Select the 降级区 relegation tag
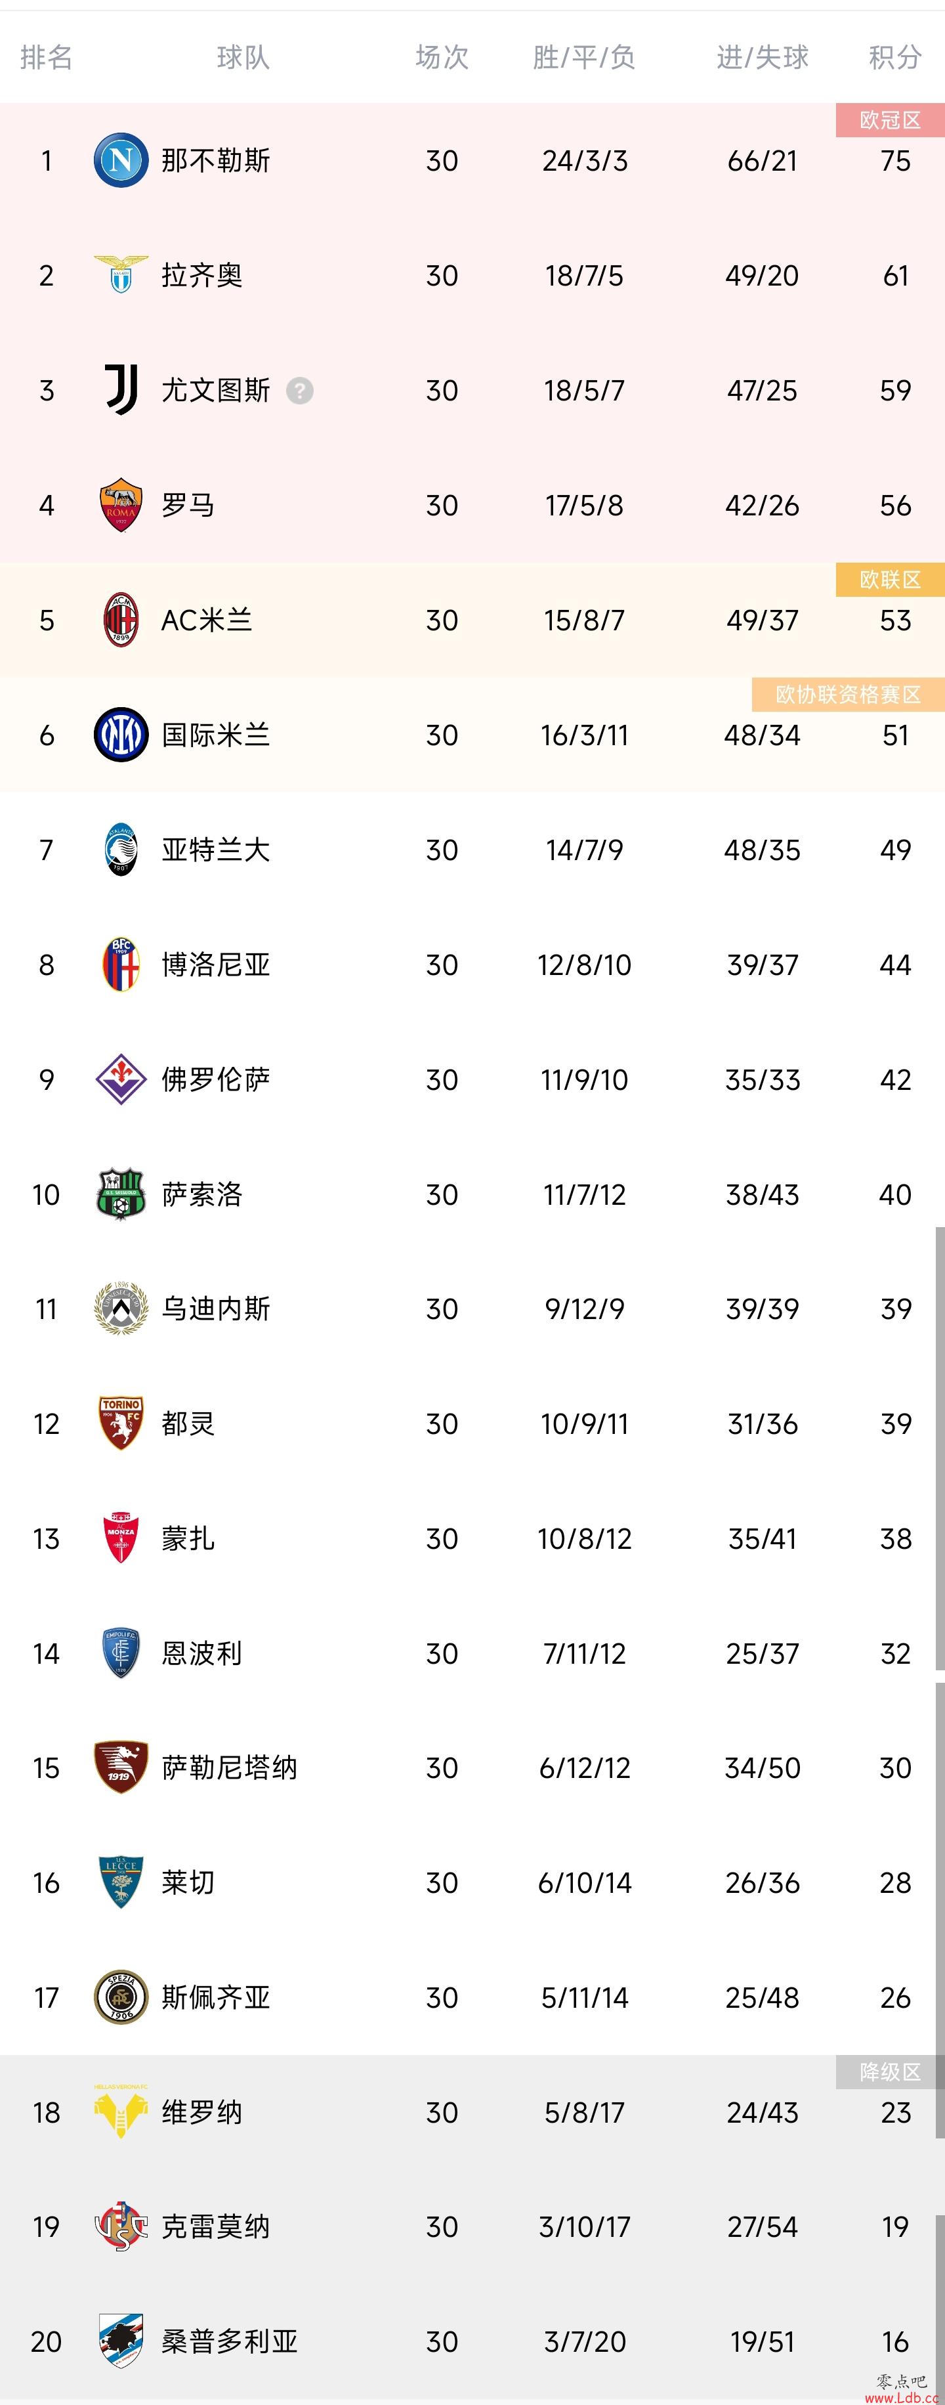The height and width of the screenshot is (2405, 945). point(890,2071)
